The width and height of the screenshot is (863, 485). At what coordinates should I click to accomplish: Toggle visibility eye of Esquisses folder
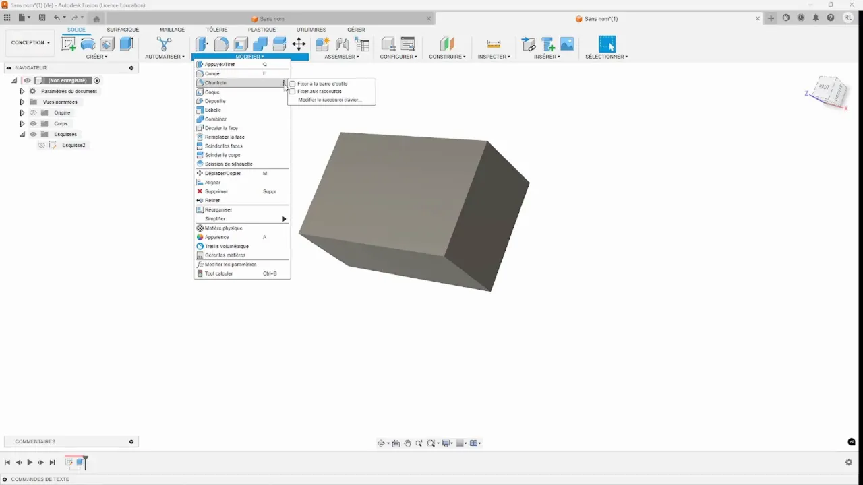(33, 134)
